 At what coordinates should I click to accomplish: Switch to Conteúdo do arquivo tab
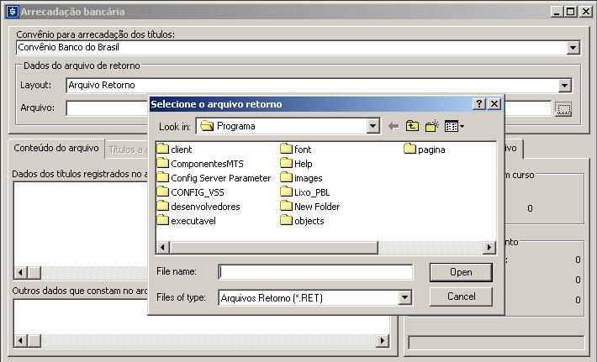point(56,148)
